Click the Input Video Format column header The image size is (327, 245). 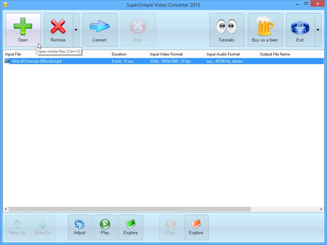coord(176,54)
